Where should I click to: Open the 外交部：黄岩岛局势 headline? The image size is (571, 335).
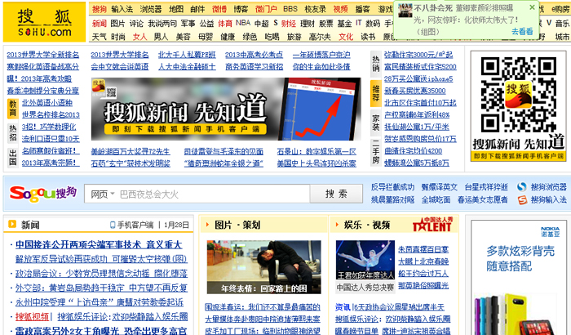(101, 288)
